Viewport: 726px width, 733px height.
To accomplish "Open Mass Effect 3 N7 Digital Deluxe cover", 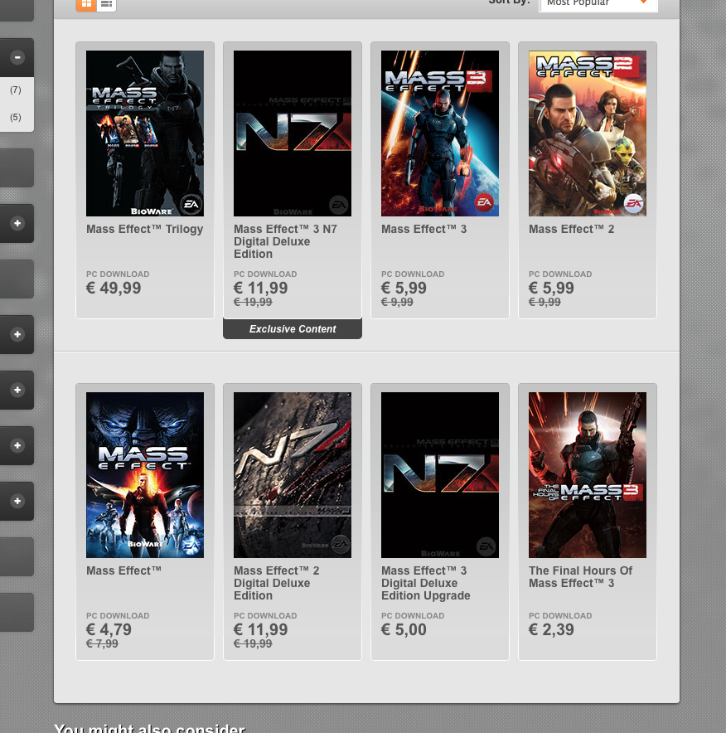I will click(x=293, y=133).
